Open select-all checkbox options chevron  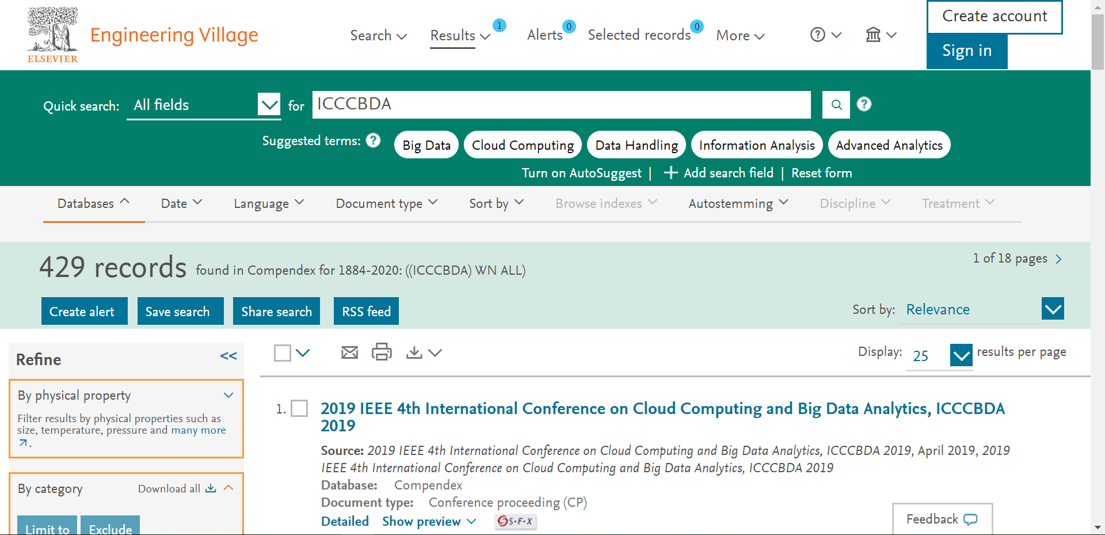point(303,352)
